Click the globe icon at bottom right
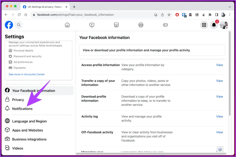 pyautogui.click(x=220, y=149)
